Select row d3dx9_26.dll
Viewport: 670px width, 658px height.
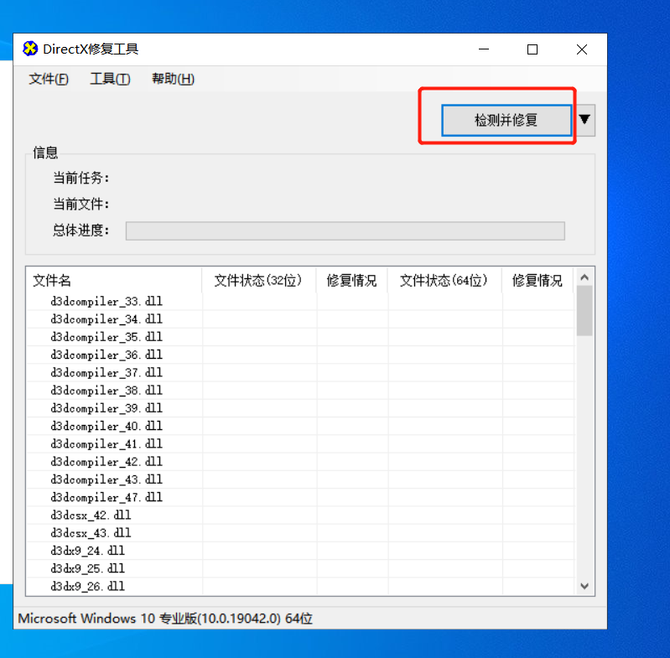click(301, 587)
